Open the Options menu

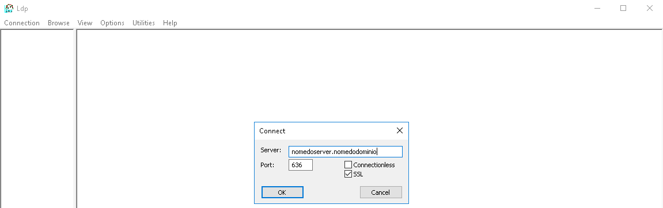[x=112, y=23]
